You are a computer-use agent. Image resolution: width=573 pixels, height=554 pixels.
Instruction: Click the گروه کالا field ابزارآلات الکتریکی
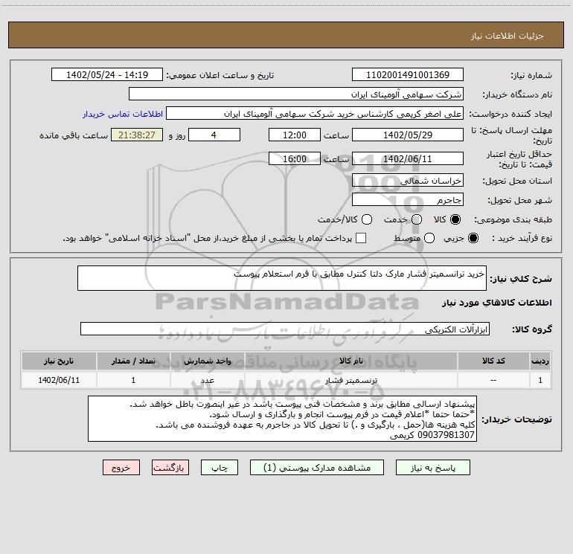coord(285,329)
